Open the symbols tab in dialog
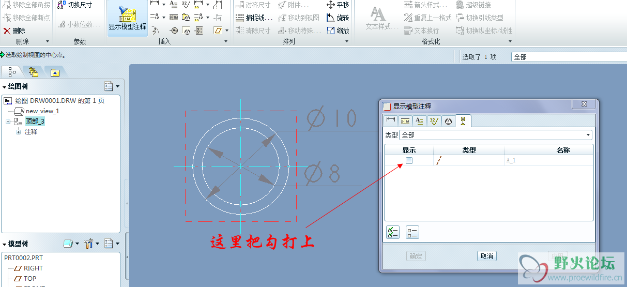This screenshot has height=287, width=627. (449, 121)
